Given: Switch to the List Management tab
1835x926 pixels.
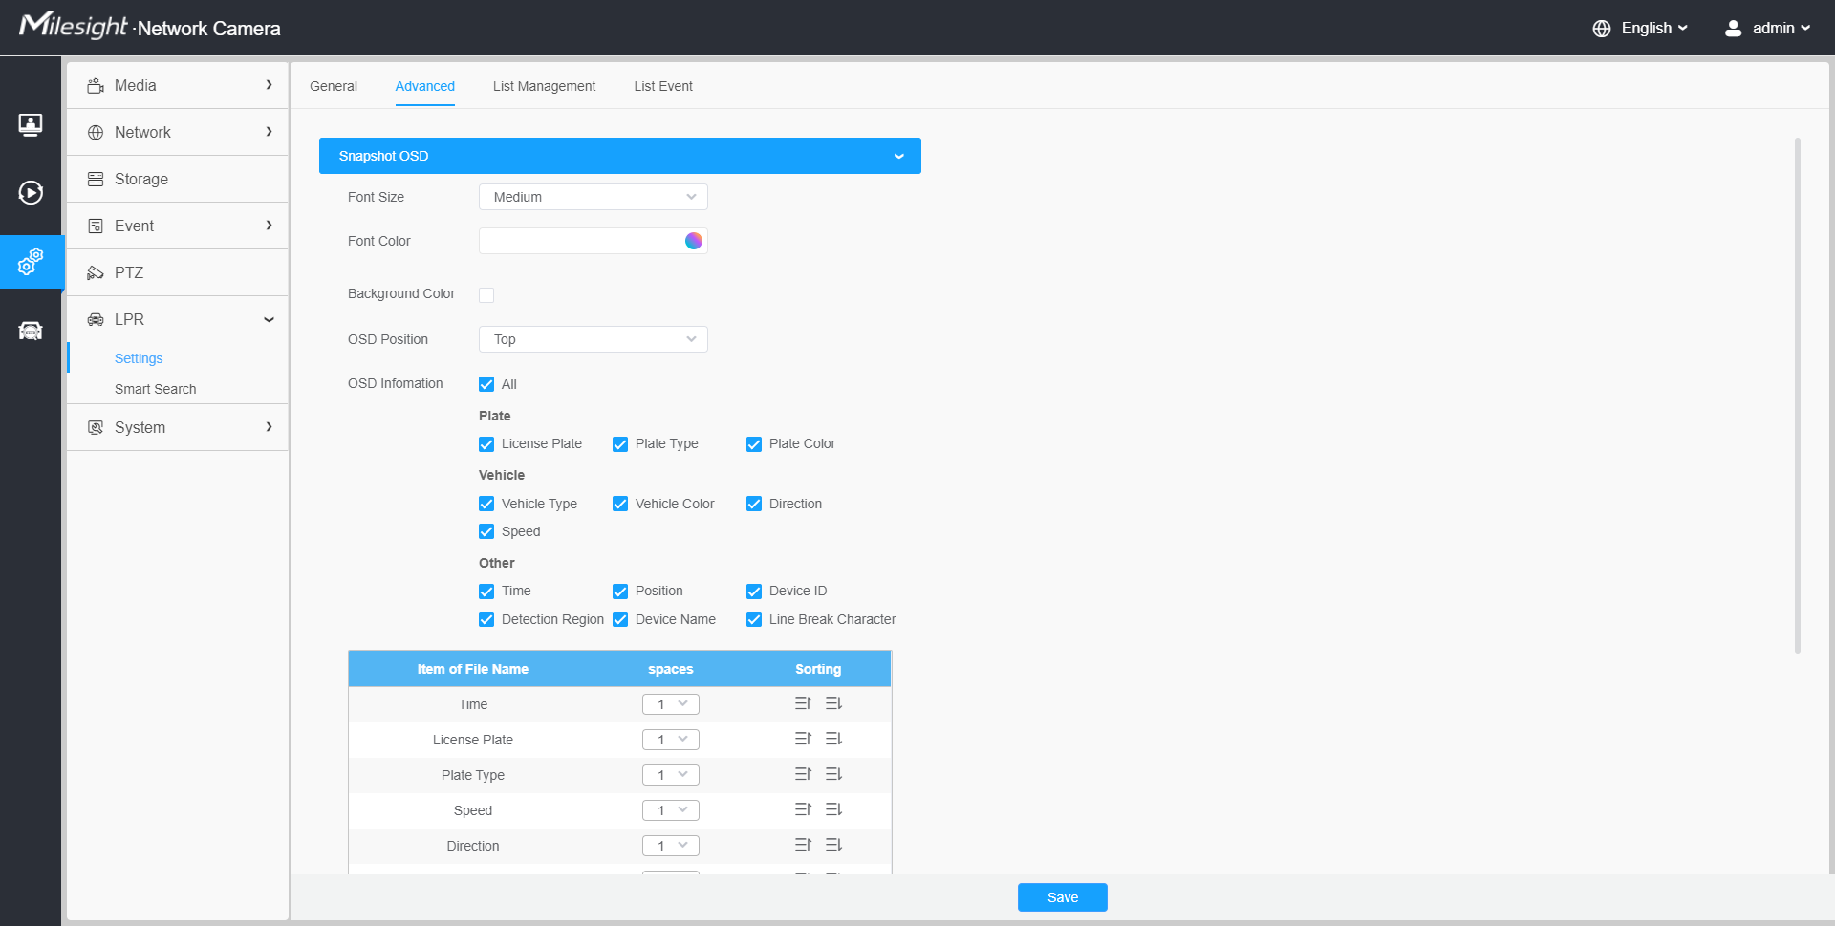Looking at the screenshot, I should pyautogui.click(x=544, y=86).
